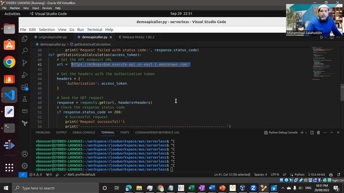
Task: Open the AWS Toolkit view
Action: [x=25, y=111]
